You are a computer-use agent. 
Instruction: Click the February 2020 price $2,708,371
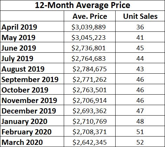90,131
